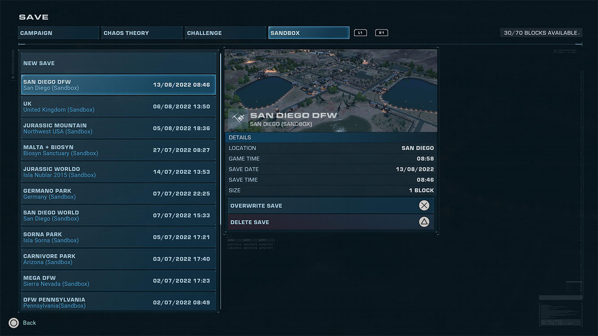
Task: Select the San Diego DFW save
Action: (x=118, y=85)
